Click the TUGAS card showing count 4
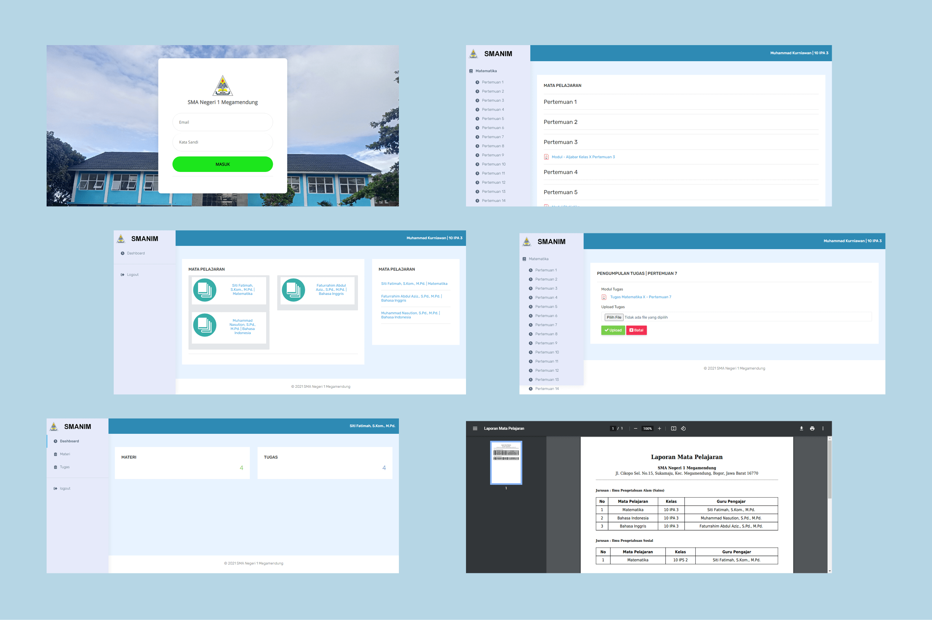The width and height of the screenshot is (932, 620). click(x=325, y=463)
